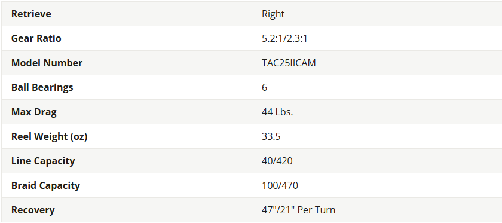The height and width of the screenshot is (223, 502).
Task: Select the TAC25IICAM model number text
Action: 289,63
